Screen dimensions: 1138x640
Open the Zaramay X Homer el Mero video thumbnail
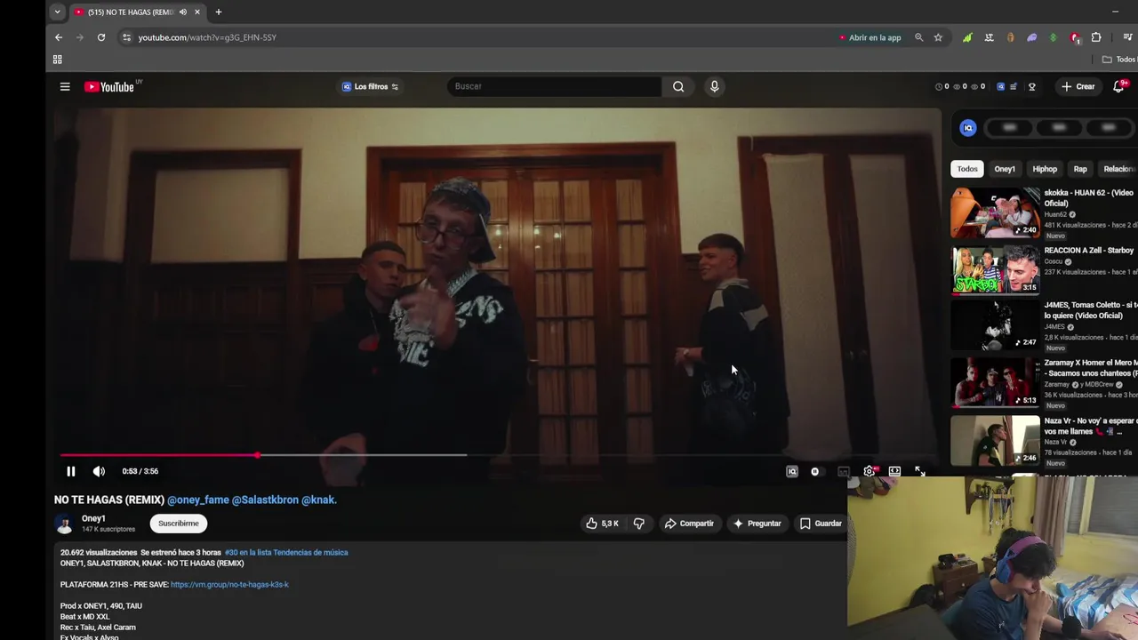tap(995, 382)
